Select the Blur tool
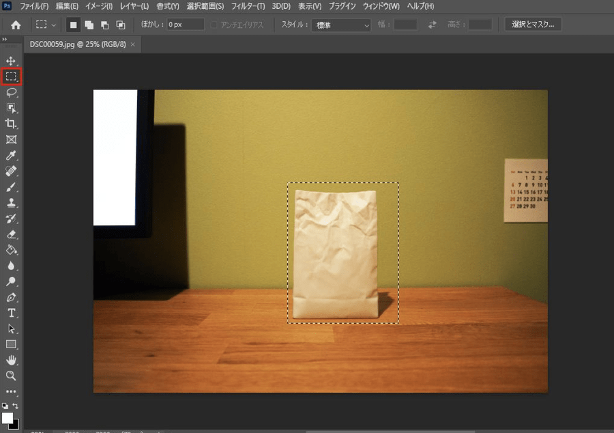Screen dimensions: 614x433 11,266
